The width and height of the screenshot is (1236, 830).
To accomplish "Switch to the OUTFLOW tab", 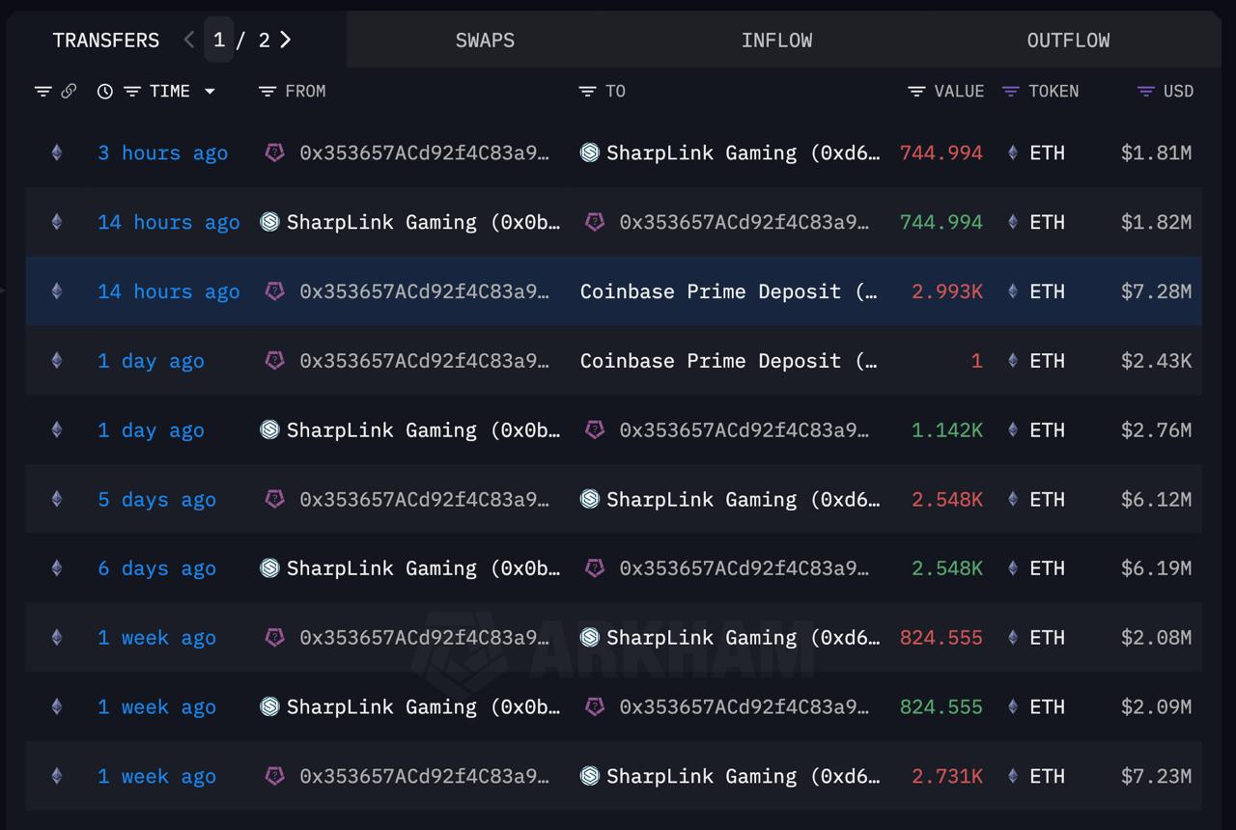I will point(1068,41).
